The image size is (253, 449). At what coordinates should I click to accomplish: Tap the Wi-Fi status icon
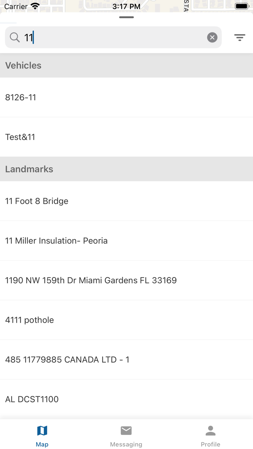click(x=34, y=6)
